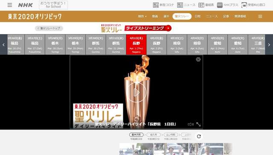The width and height of the screenshot is (273, 155).
Task: Select the 4月6日 愛知 date tab
Action: click(x=238, y=44)
